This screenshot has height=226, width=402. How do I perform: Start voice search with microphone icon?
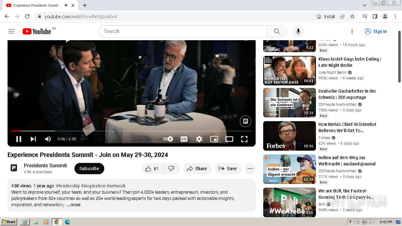298,31
